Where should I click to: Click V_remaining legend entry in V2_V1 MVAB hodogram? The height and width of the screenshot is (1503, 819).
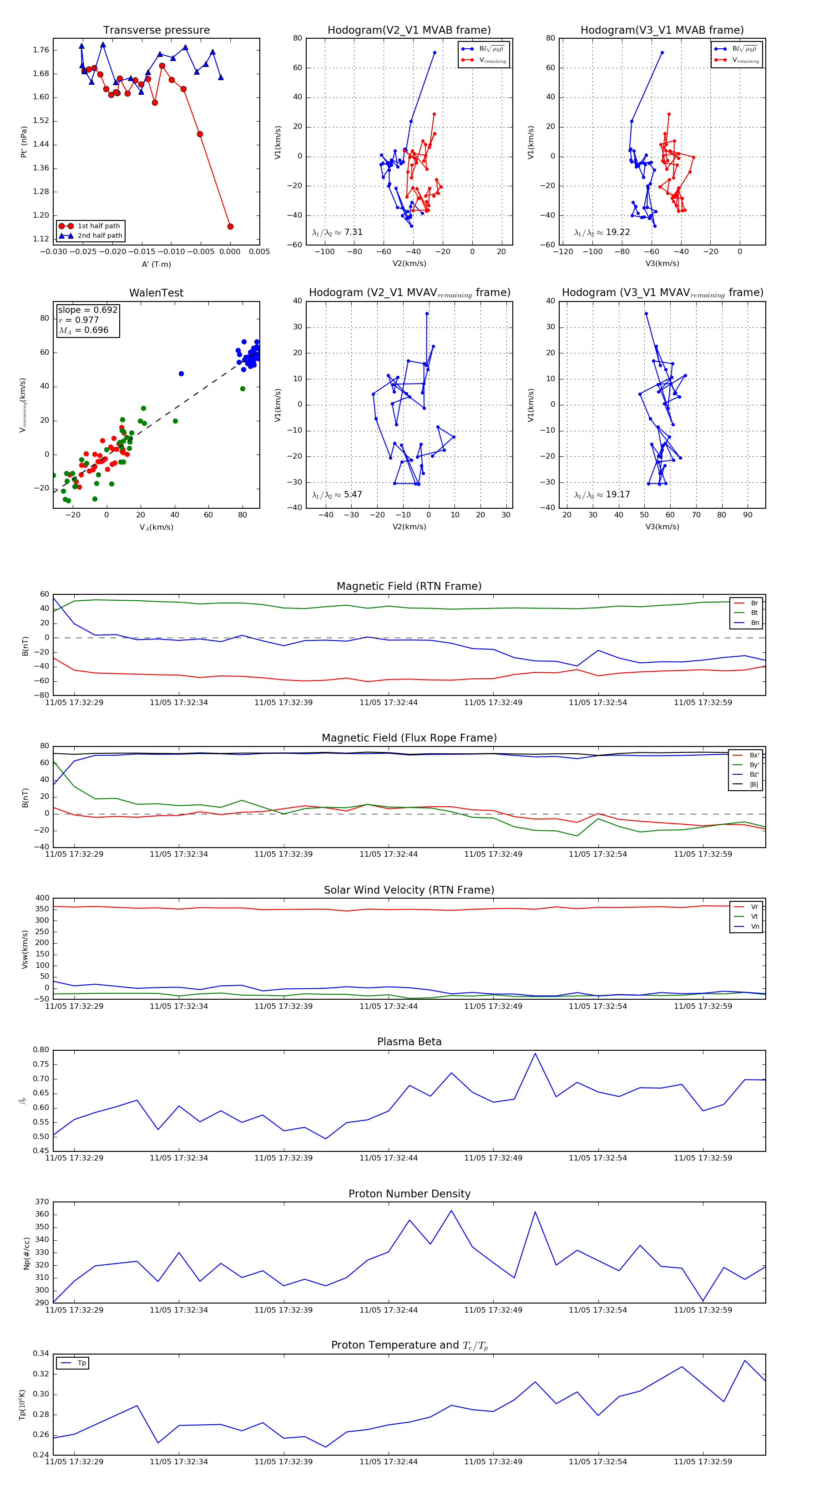(485, 60)
